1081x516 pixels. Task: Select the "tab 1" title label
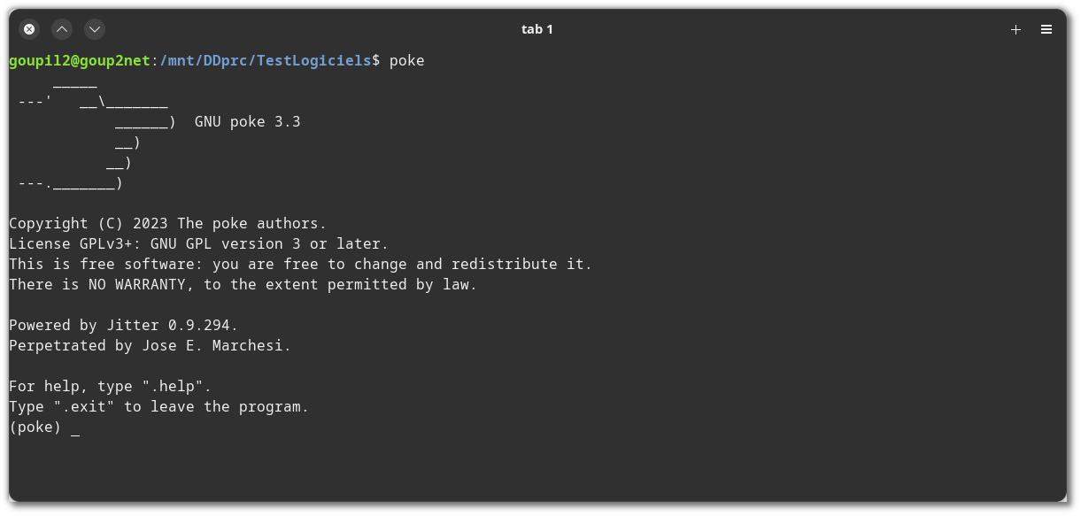537,29
